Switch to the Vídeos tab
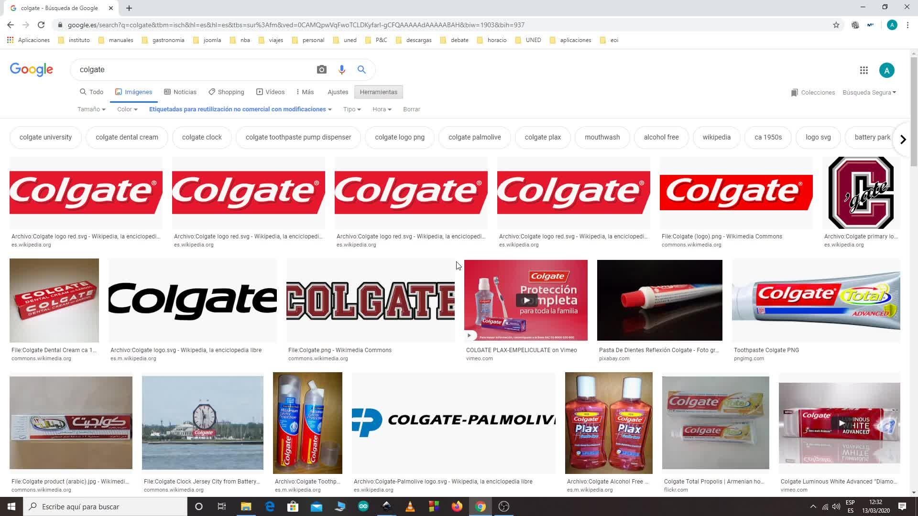918x516 pixels. click(x=270, y=92)
